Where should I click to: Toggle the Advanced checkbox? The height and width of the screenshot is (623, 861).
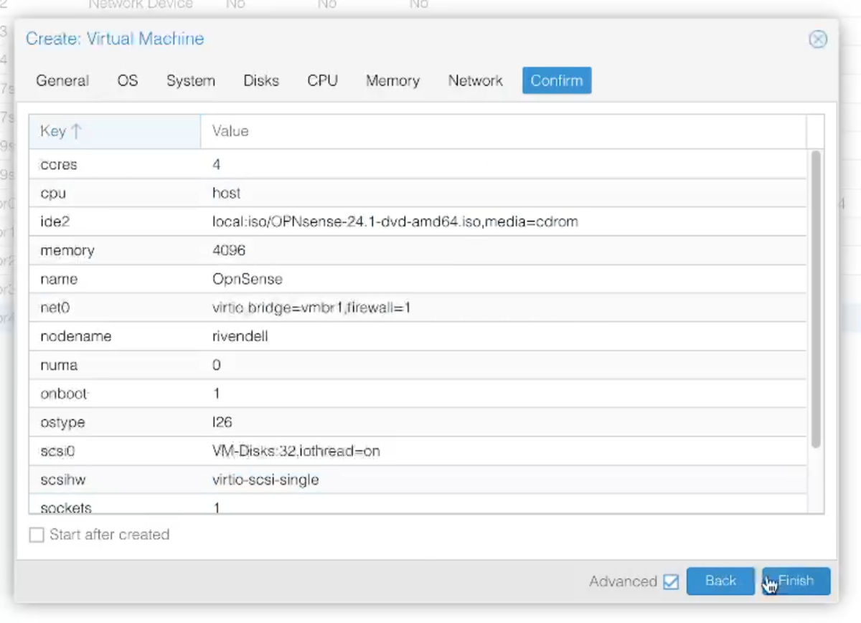(x=671, y=581)
